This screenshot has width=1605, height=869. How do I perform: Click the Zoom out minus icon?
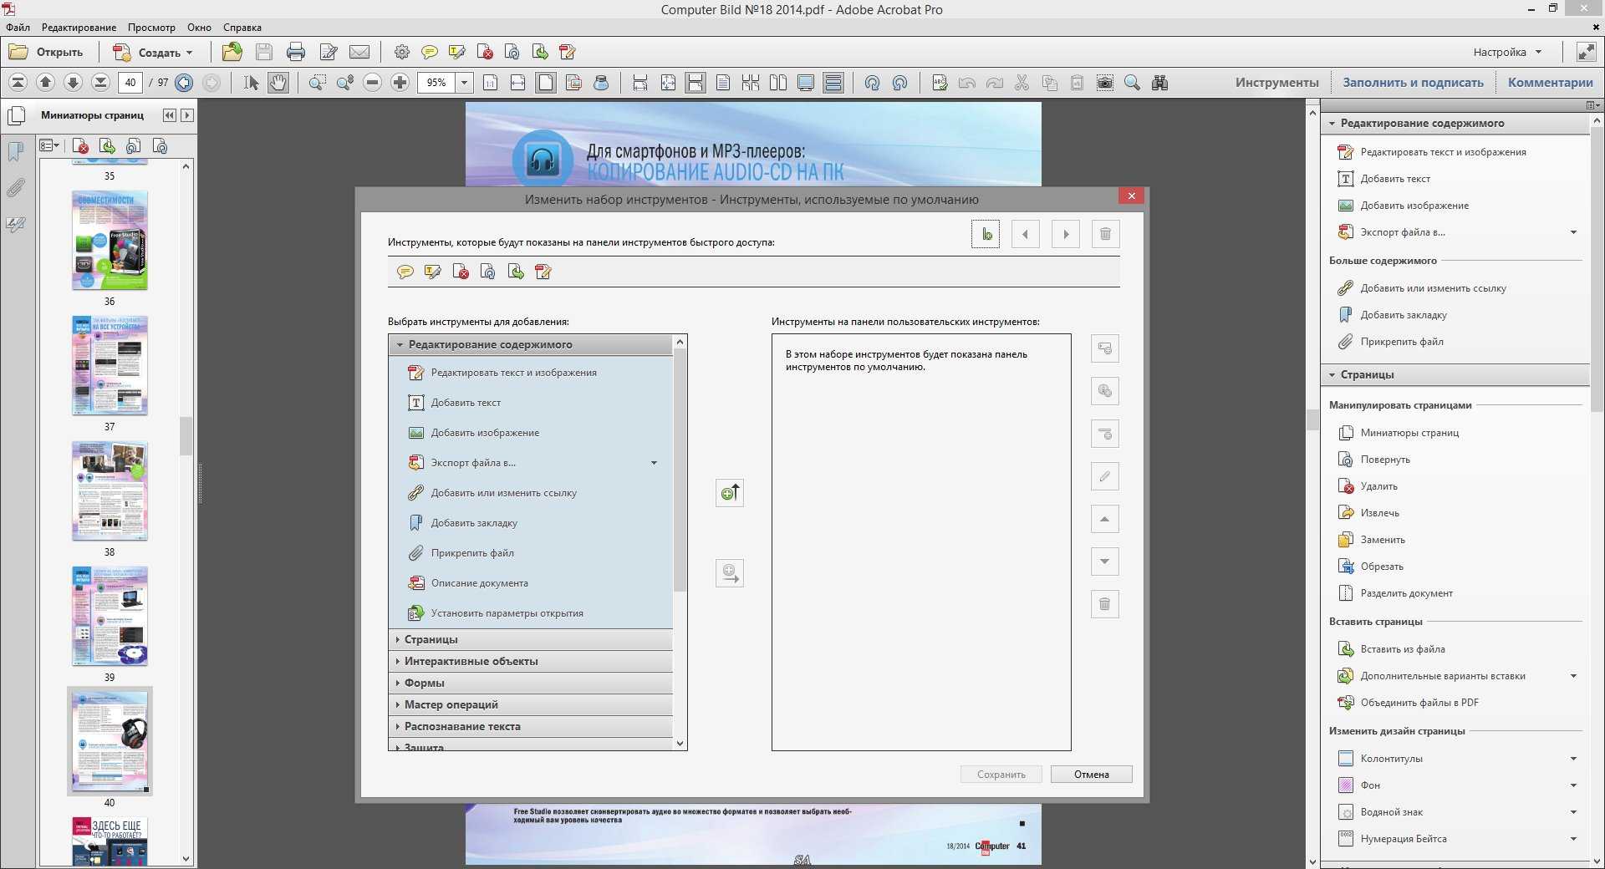pos(373,83)
